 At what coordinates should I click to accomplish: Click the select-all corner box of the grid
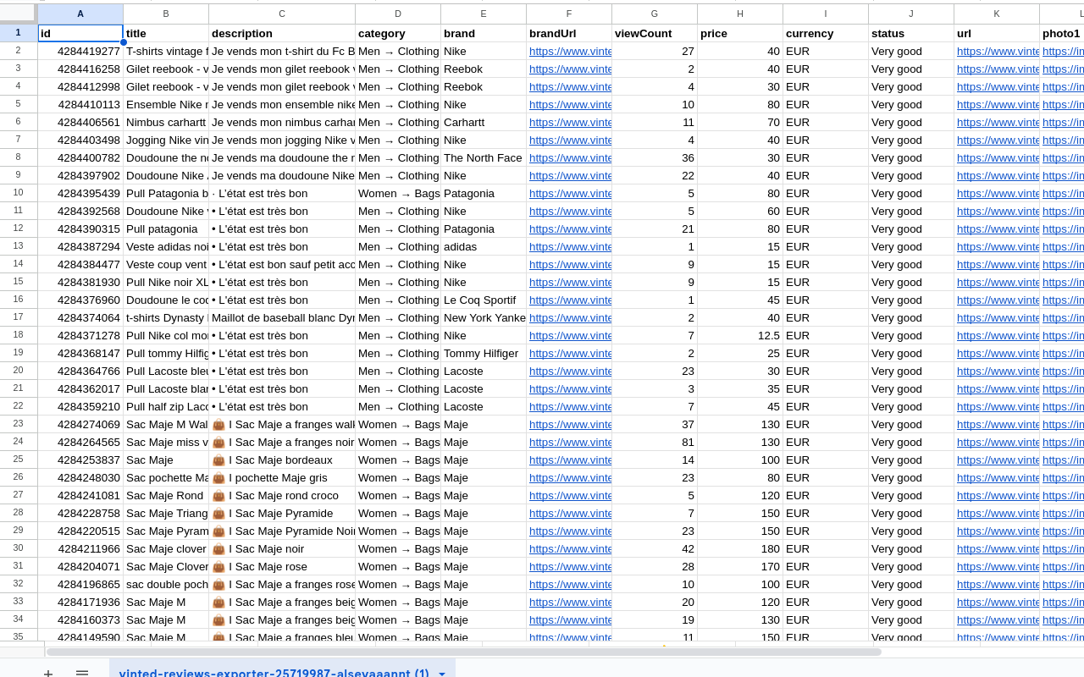[19, 14]
